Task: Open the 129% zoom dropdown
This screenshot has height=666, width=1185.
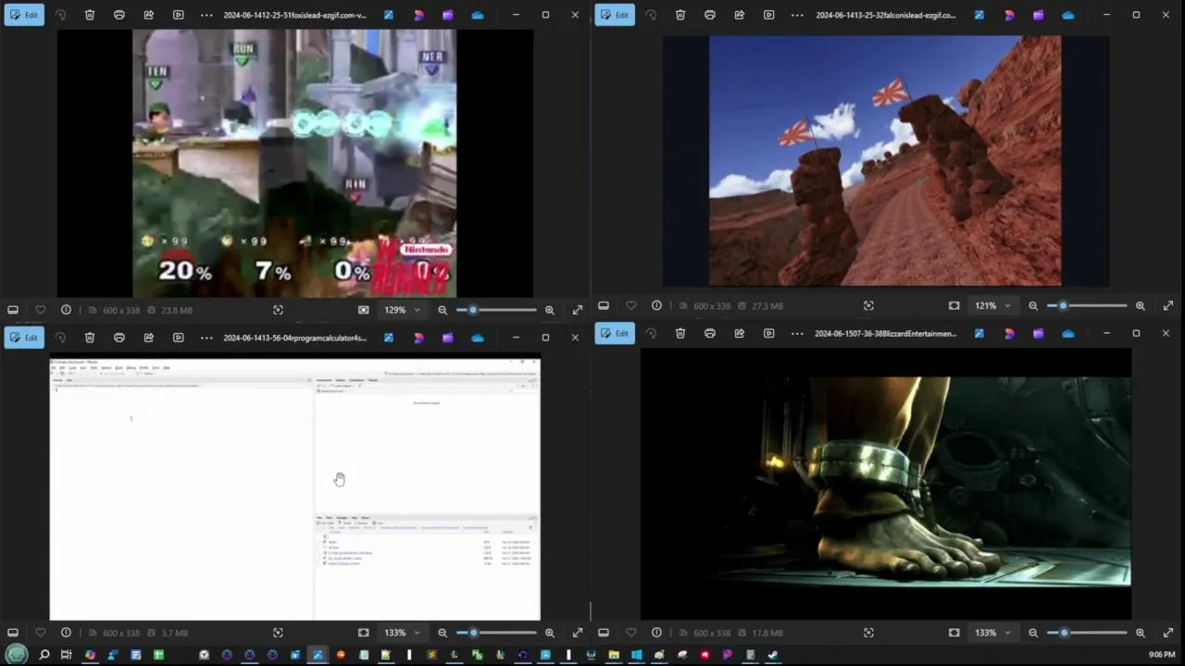Action: [403, 310]
